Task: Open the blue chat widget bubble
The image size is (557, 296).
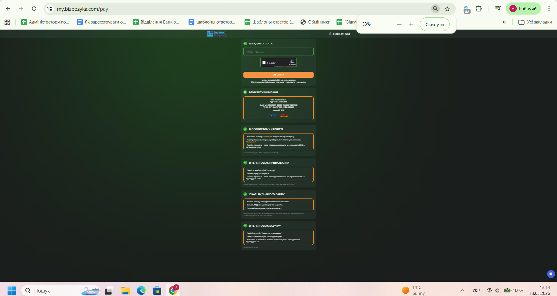Action: [551, 274]
